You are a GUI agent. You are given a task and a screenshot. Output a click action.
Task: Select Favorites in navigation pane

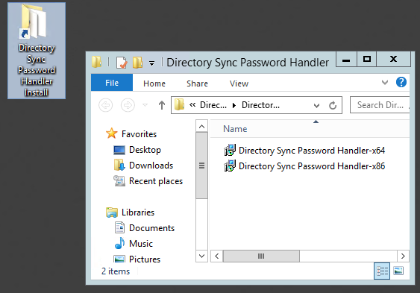click(x=139, y=133)
